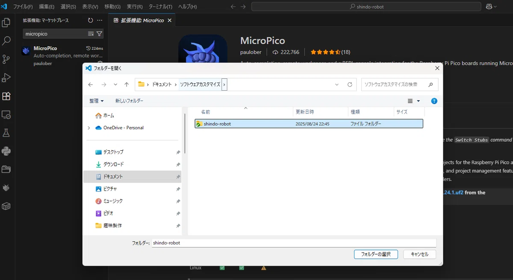Expand the OneDrive - Personal tree node

pyautogui.click(x=89, y=128)
